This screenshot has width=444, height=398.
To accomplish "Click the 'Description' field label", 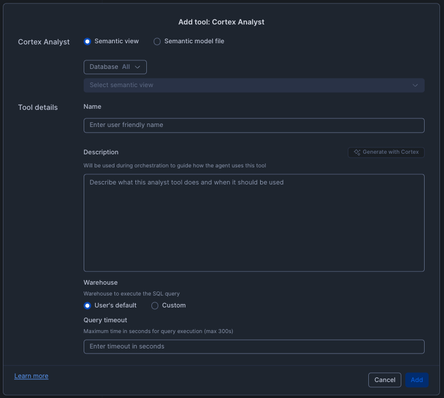I will [x=101, y=152].
